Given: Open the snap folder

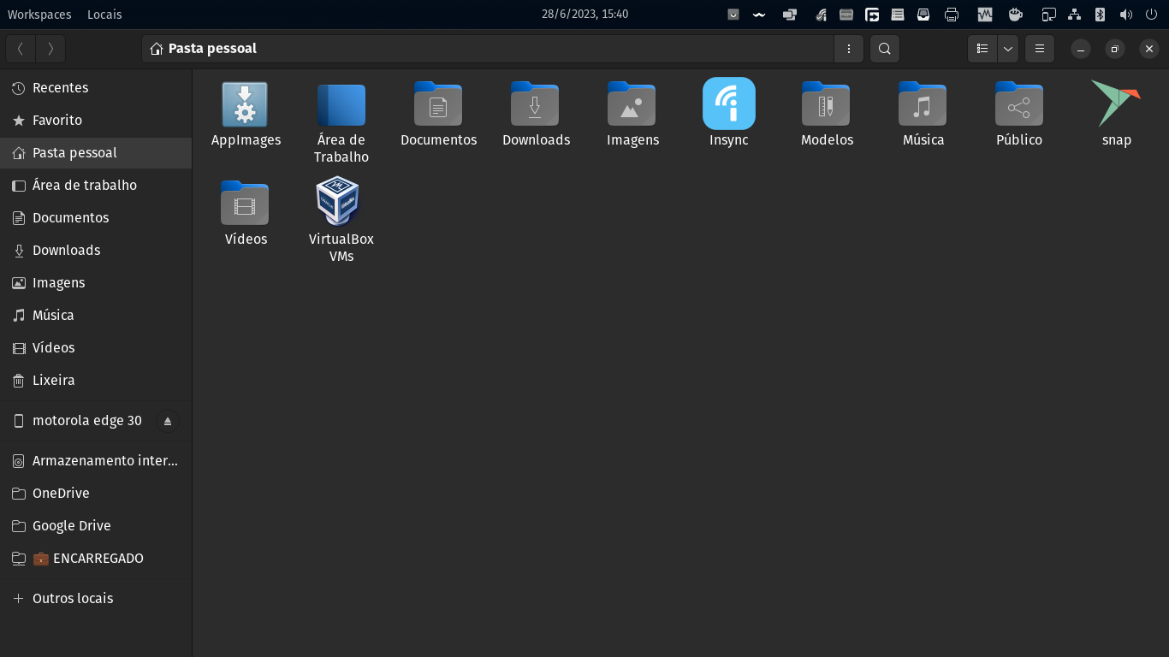Looking at the screenshot, I should [1116, 104].
